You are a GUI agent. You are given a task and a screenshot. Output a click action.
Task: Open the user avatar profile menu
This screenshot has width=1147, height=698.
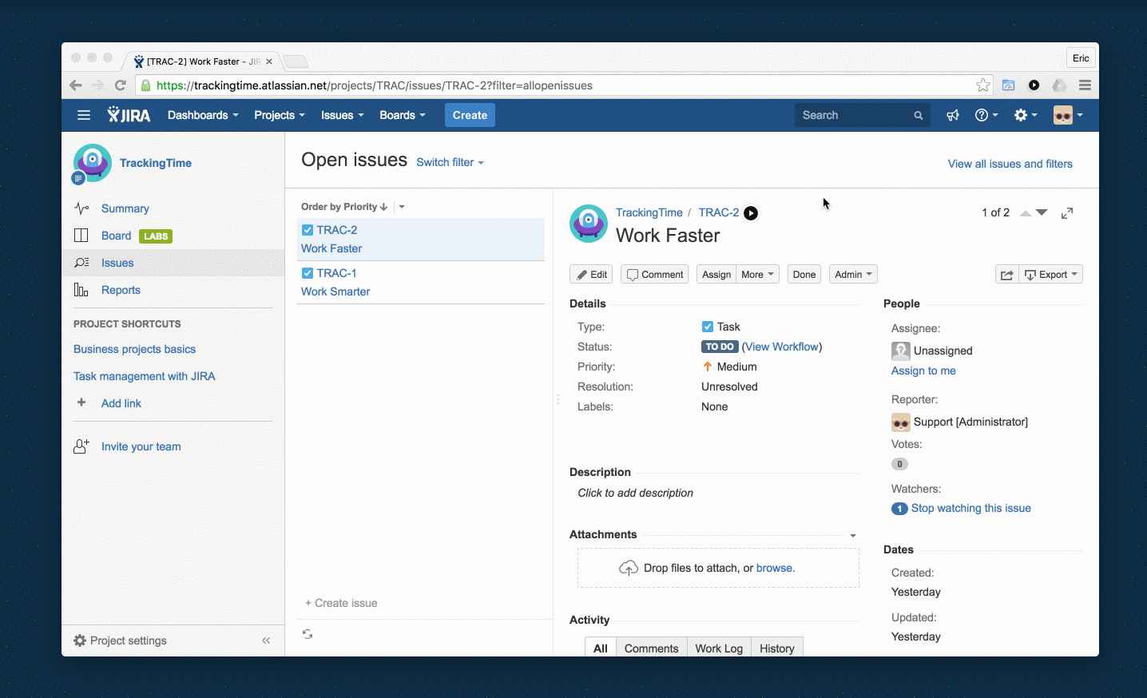pyautogui.click(x=1068, y=115)
